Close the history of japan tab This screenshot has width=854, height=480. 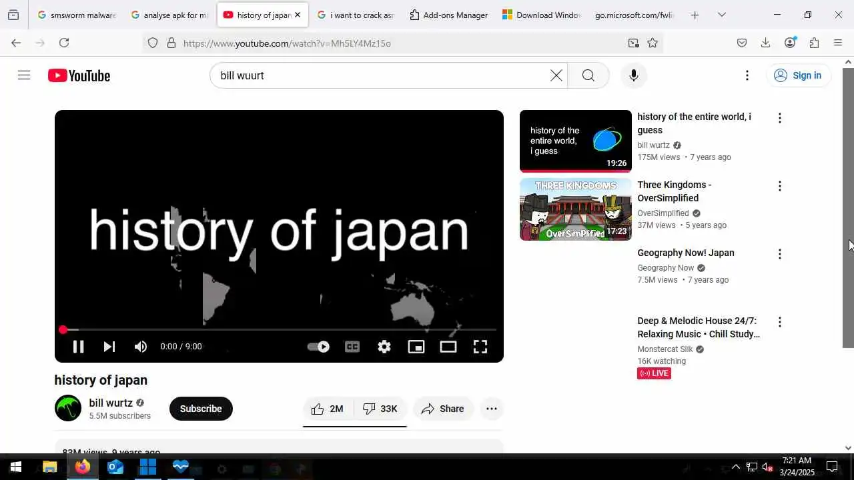[x=298, y=15]
